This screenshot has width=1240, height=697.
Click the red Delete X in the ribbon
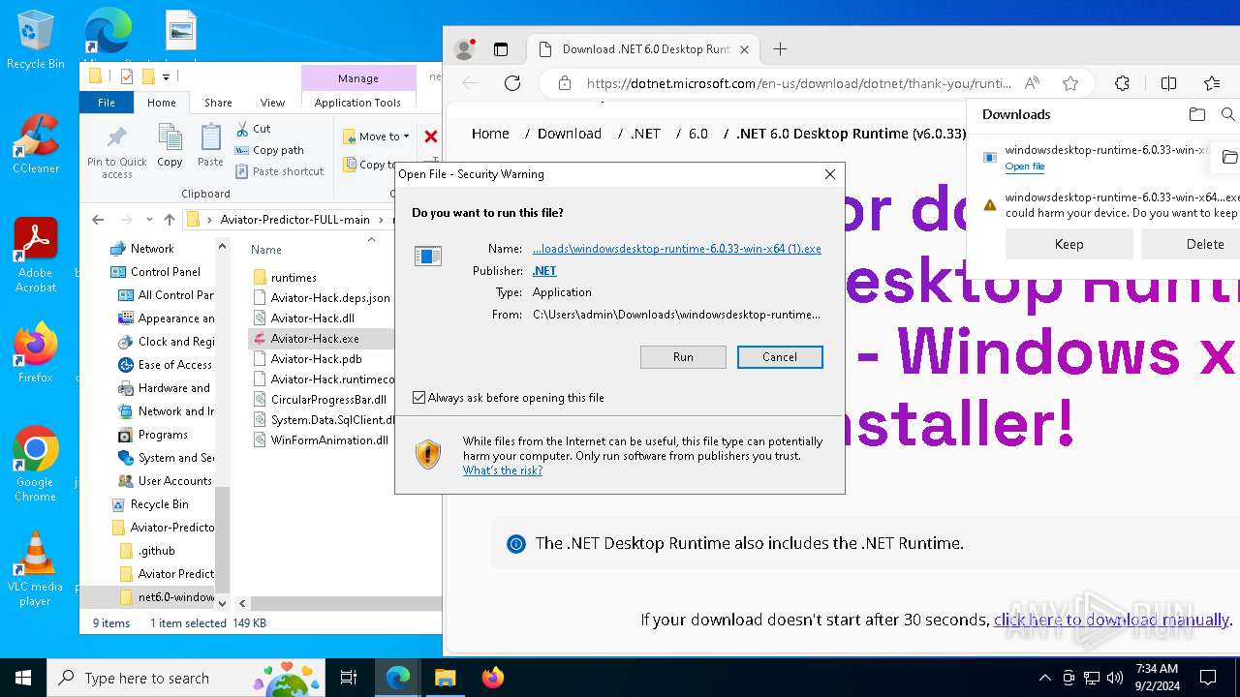pos(431,136)
